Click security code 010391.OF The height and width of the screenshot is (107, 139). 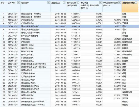13,89
